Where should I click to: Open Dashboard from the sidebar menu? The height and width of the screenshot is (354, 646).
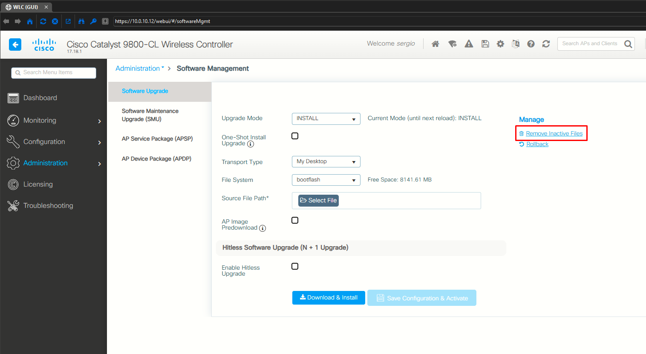click(x=40, y=98)
